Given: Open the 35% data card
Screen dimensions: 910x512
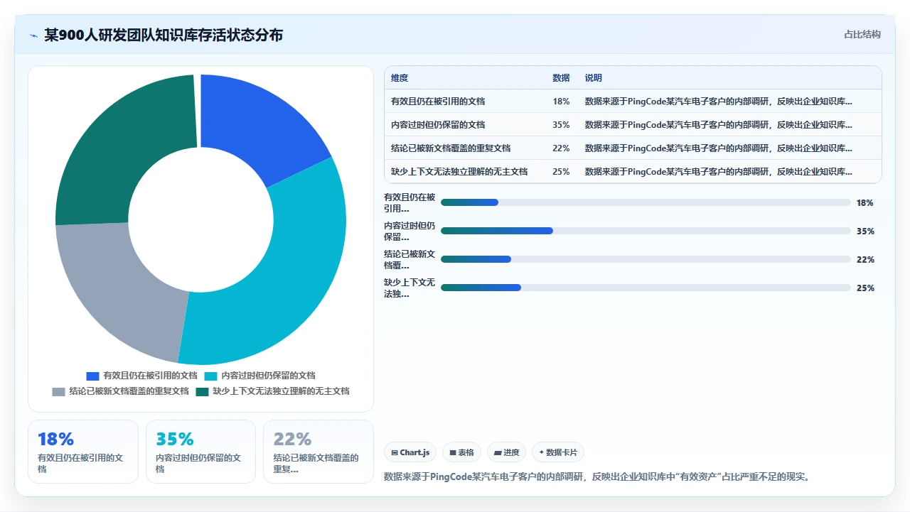Looking at the screenshot, I should click(x=200, y=452).
